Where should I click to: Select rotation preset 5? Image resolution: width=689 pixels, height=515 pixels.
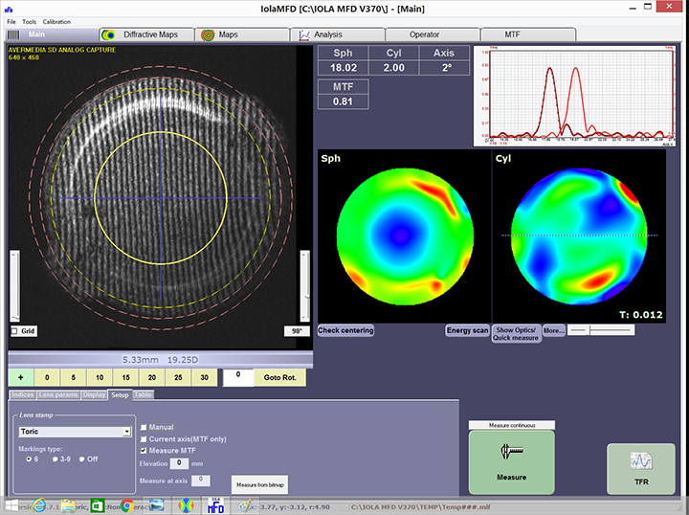point(74,377)
